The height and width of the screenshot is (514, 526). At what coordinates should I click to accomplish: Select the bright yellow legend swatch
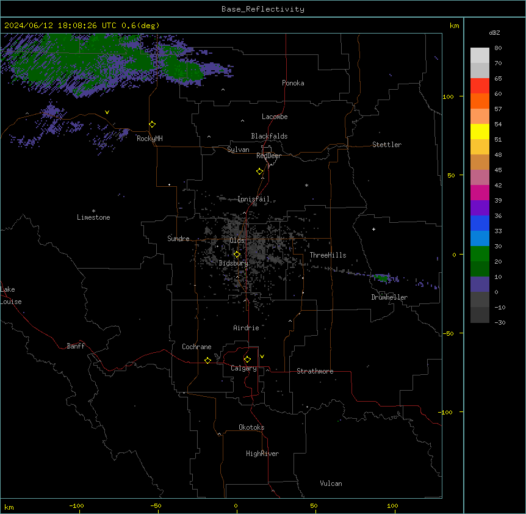pos(480,131)
